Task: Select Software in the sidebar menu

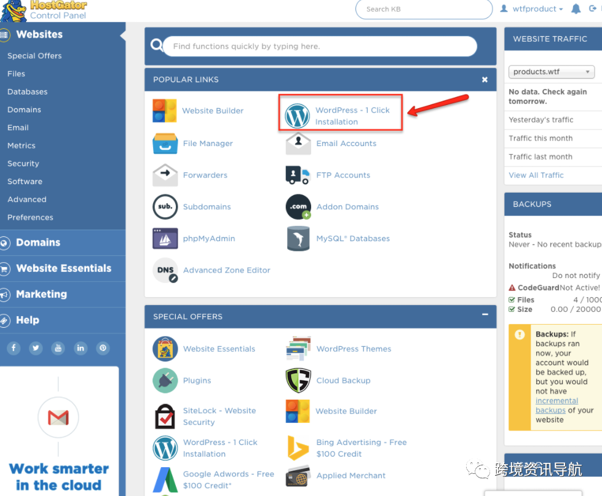Action: [x=25, y=181]
